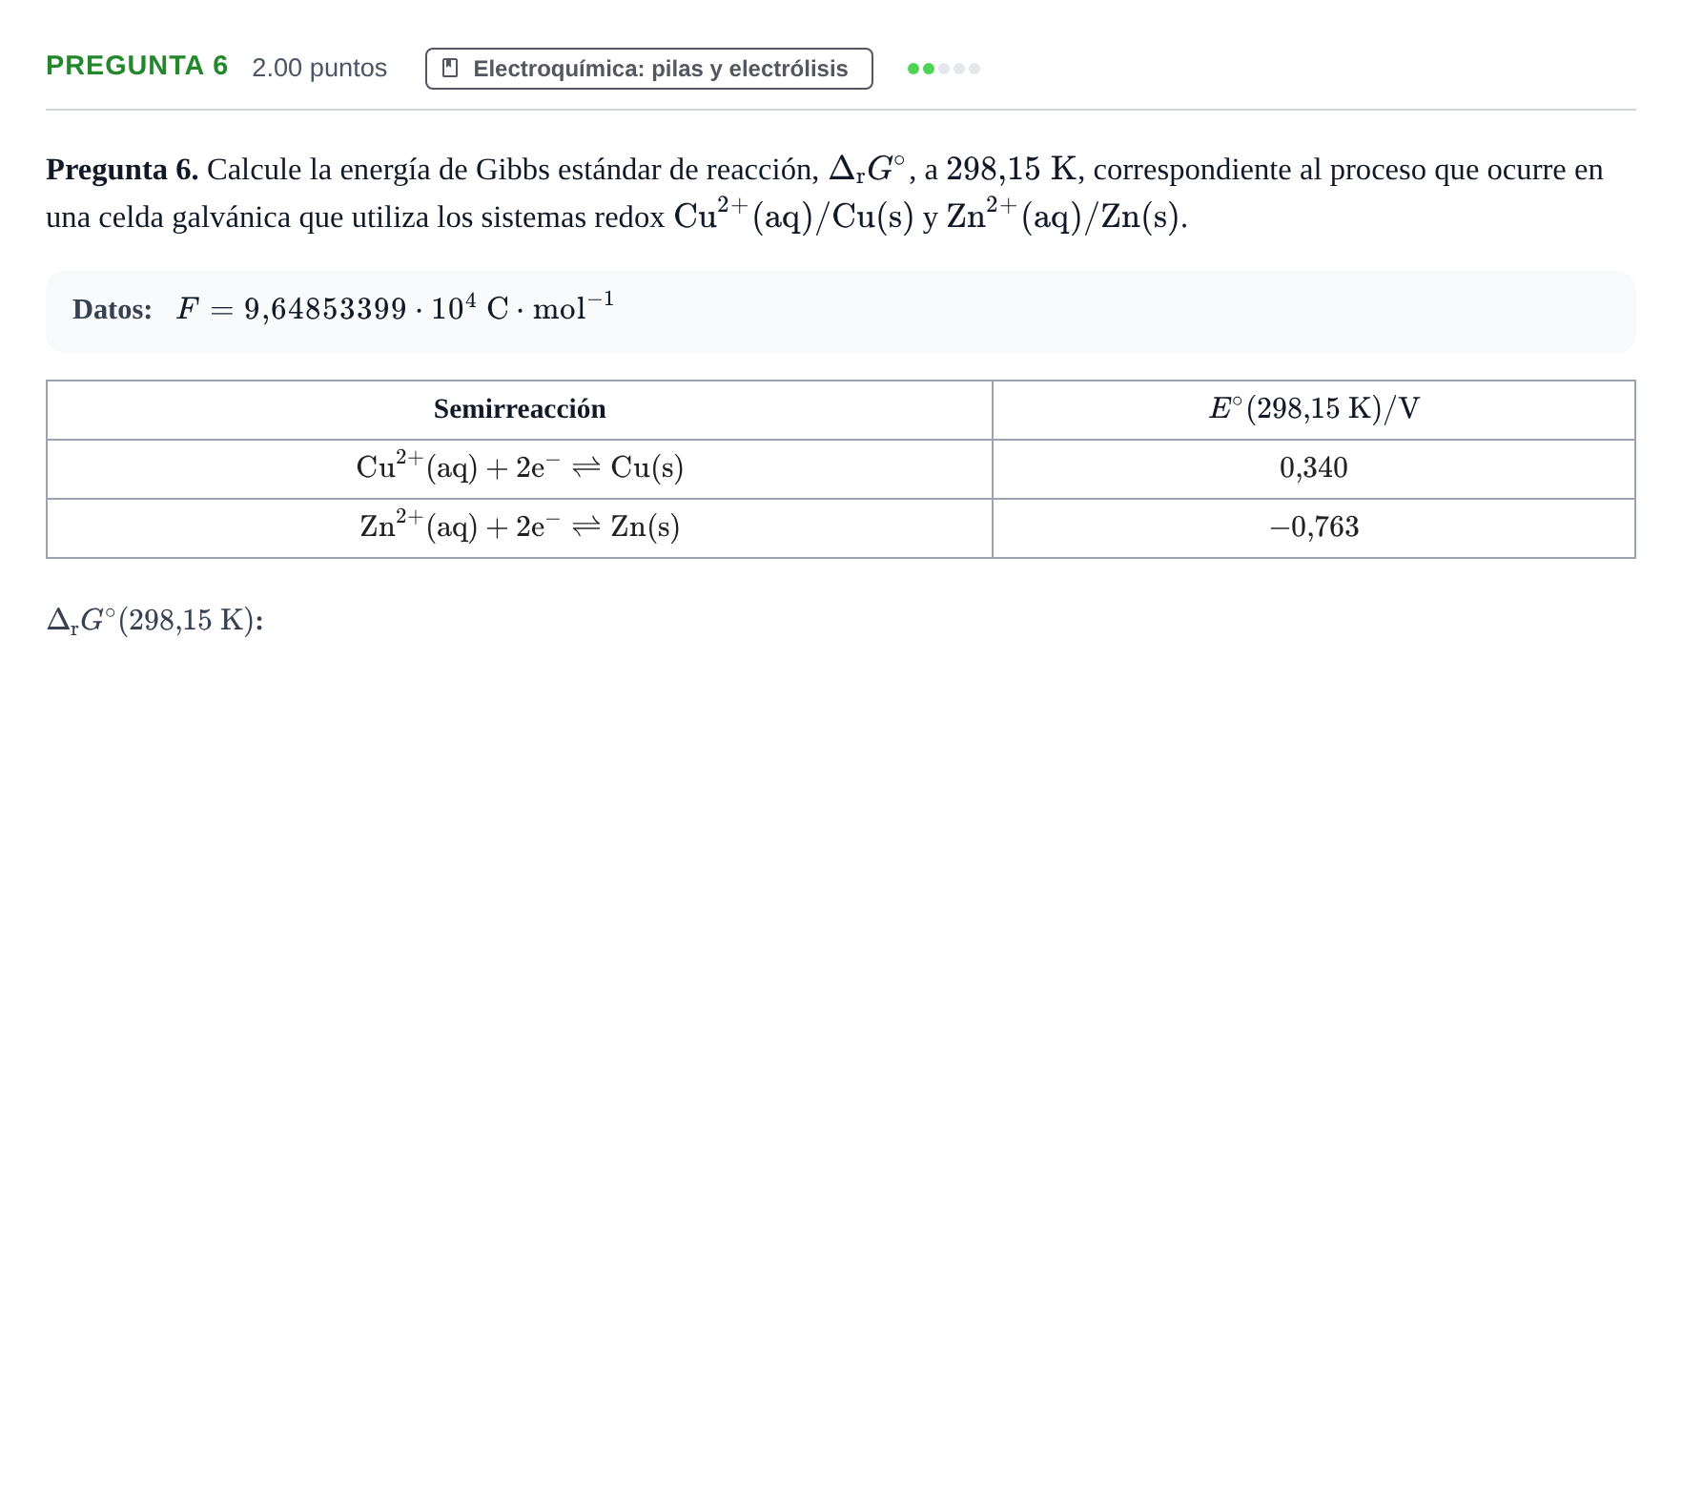Screen dimensions: 1682x1505
Task: Click the Datos: label
Action: (113, 310)
